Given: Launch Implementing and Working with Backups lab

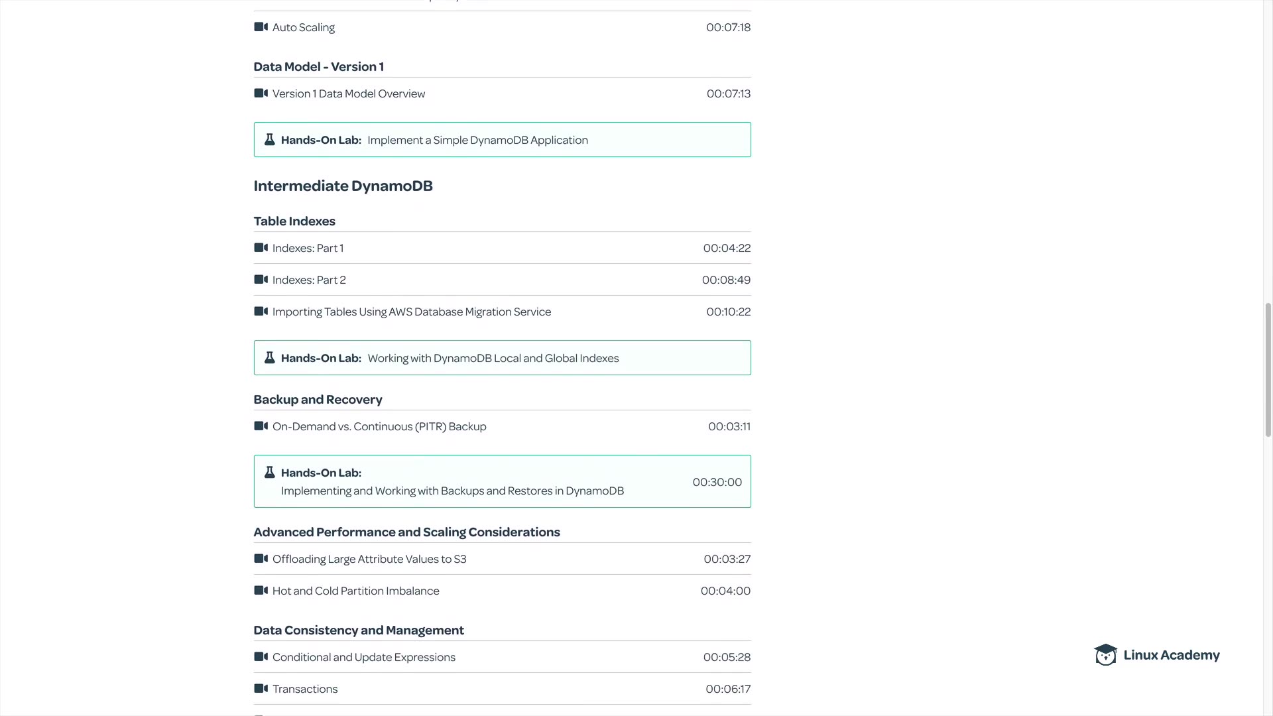Looking at the screenshot, I should coord(452,491).
